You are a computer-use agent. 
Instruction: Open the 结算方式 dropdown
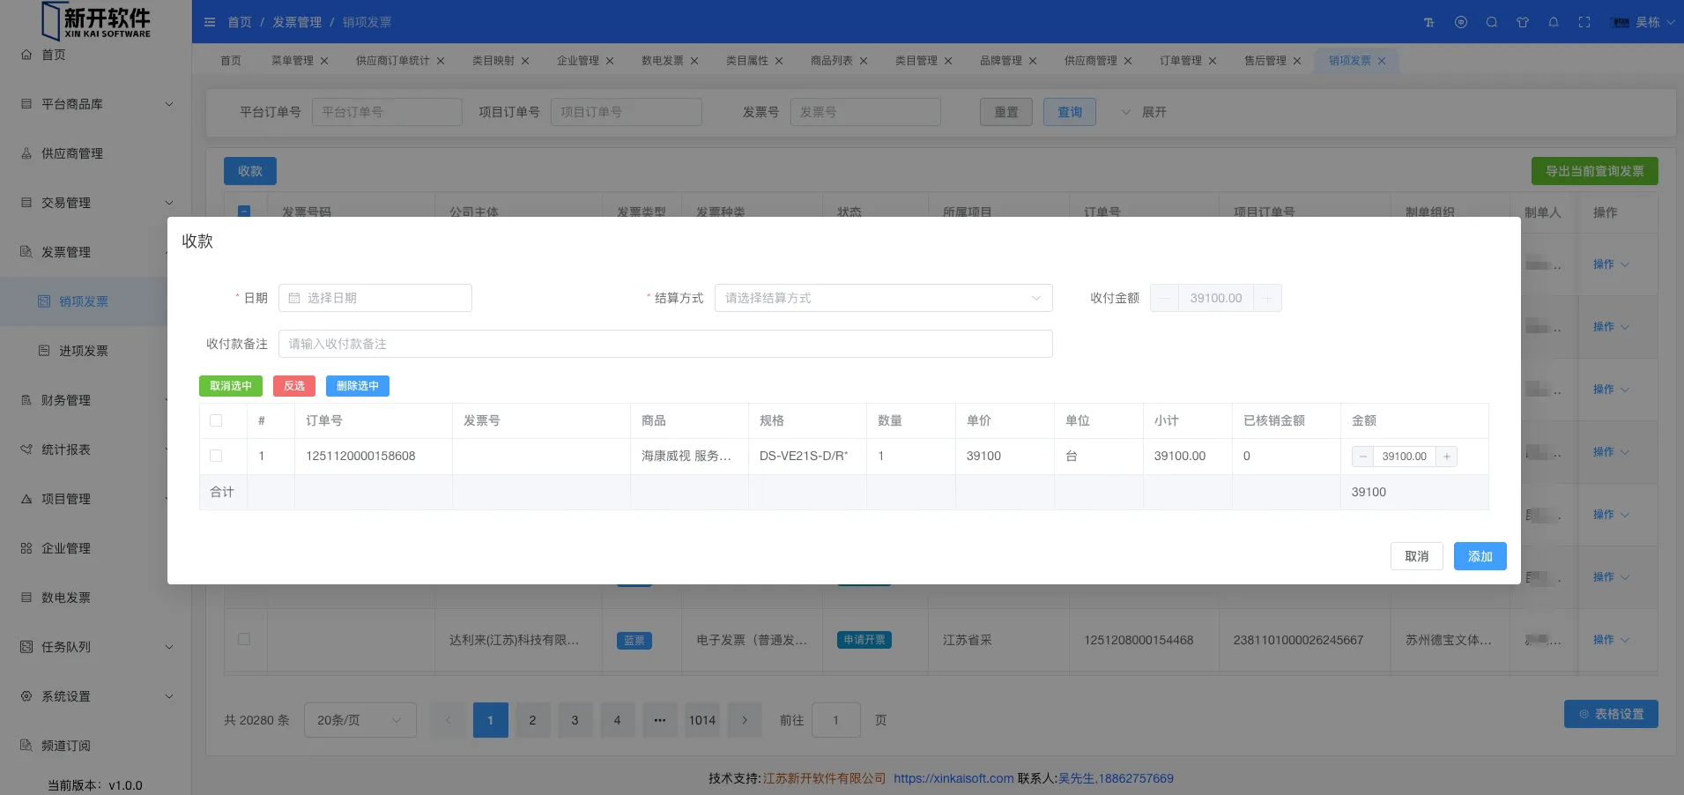point(883,298)
